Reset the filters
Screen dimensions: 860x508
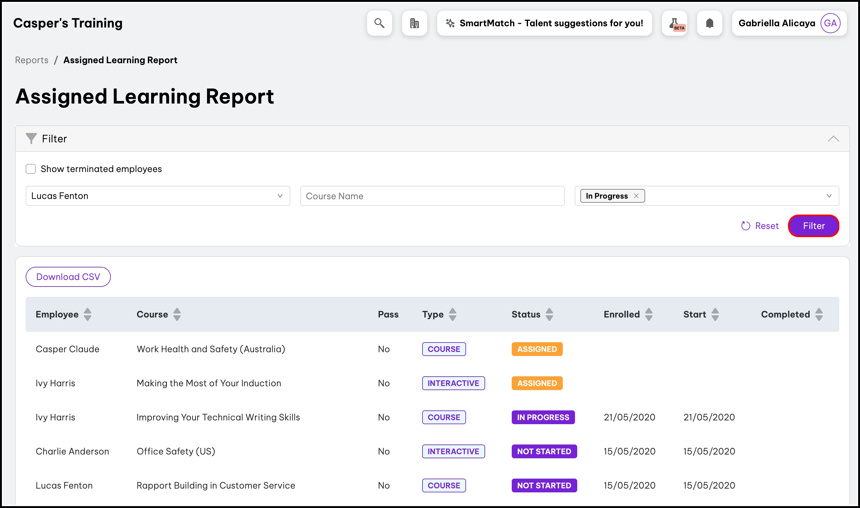coord(759,226)
